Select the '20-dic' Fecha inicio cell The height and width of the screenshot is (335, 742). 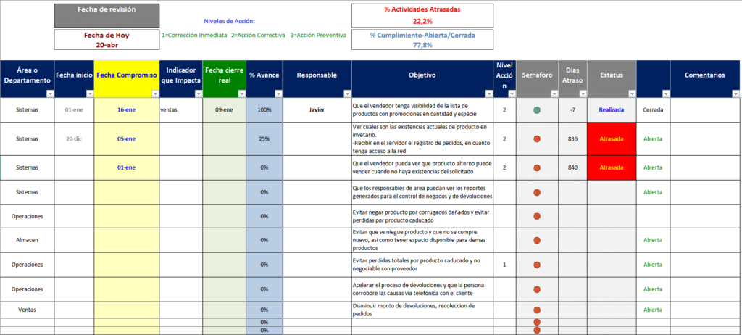point(75,139)
